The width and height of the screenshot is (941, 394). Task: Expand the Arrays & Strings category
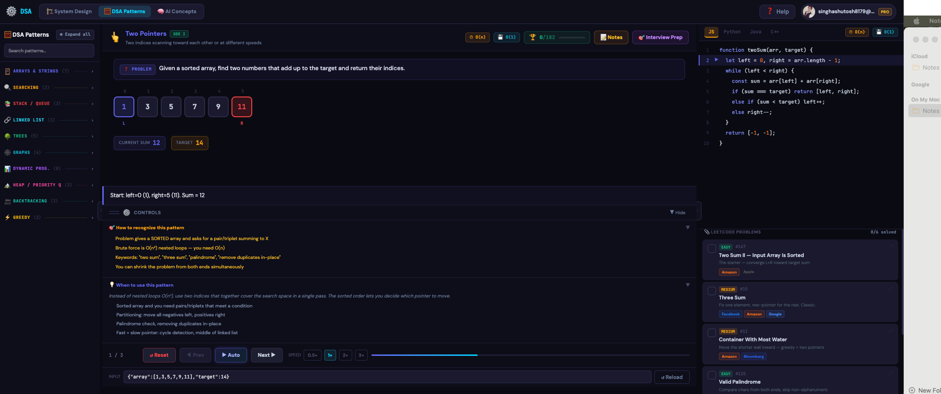49,71
